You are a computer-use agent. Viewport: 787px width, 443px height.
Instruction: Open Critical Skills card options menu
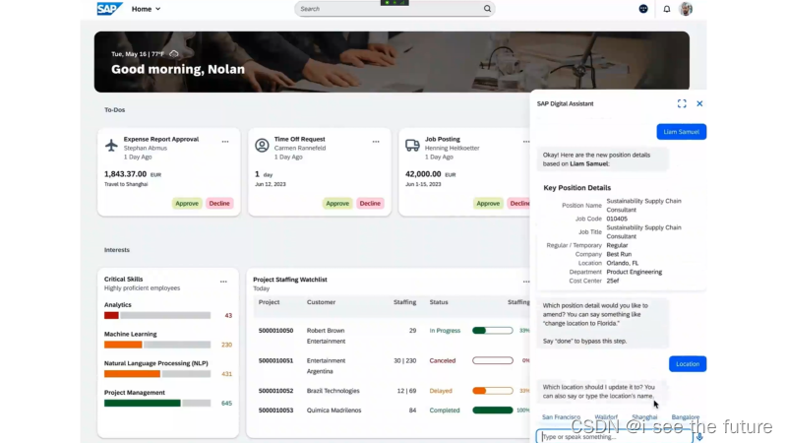tap(223, 282)
